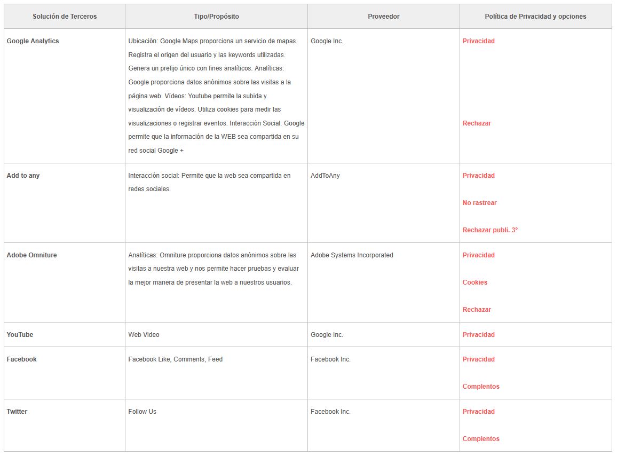Screen dimensions: 617x456
Task: Open Privacidad link for Add to any
Action: click(478, 176)
